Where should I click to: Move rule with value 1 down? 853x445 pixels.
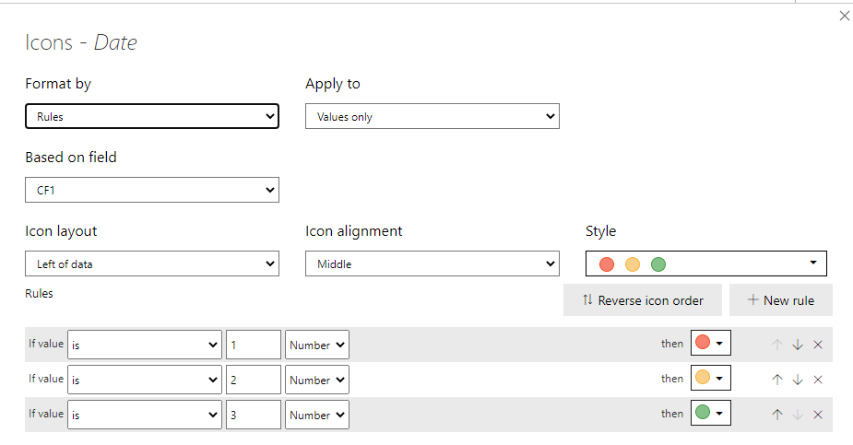click(798, 345)
